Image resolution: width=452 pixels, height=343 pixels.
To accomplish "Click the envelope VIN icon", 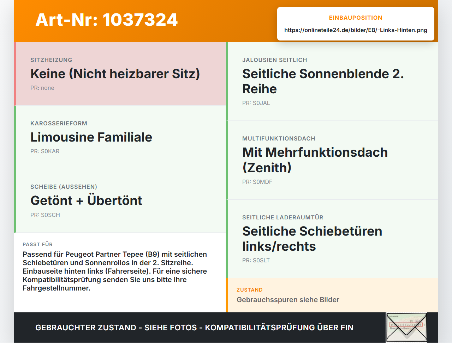I will pyautogui.click(x=406, y=328).
